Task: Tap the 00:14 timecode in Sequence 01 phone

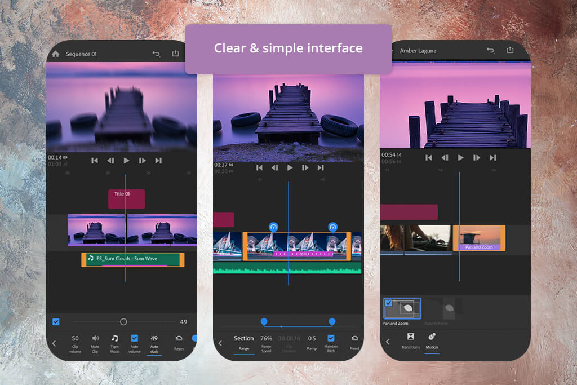Action: point(57,157)
